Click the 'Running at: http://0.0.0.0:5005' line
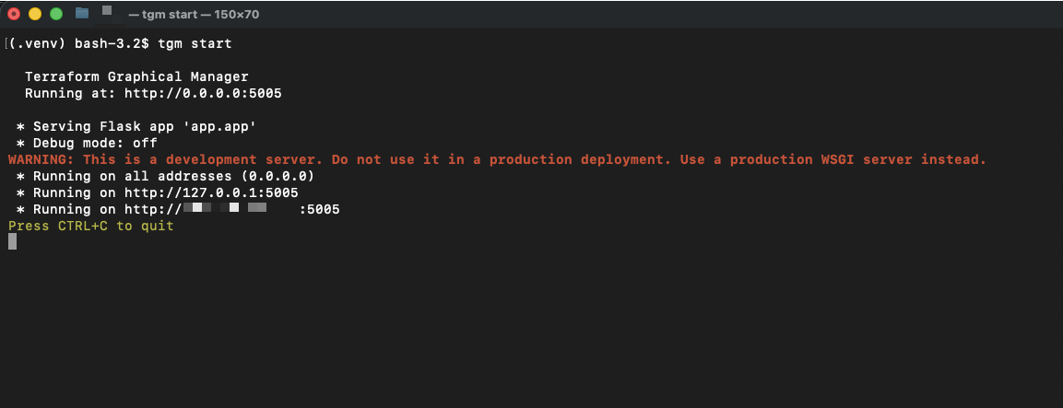The width and height of the screenshot is (1063, 408). point(153,94)
